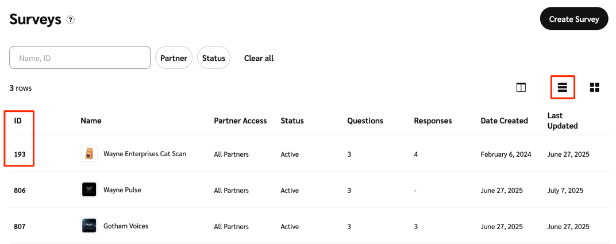Open the Wayne Pulse survey name
The image size is (616, 244).
click(x=122, y=190)
